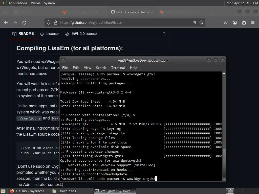Click the 'Total Installed Size' terminal line
259x194 pixels.
pyautogui.click(x=93, y=106)
